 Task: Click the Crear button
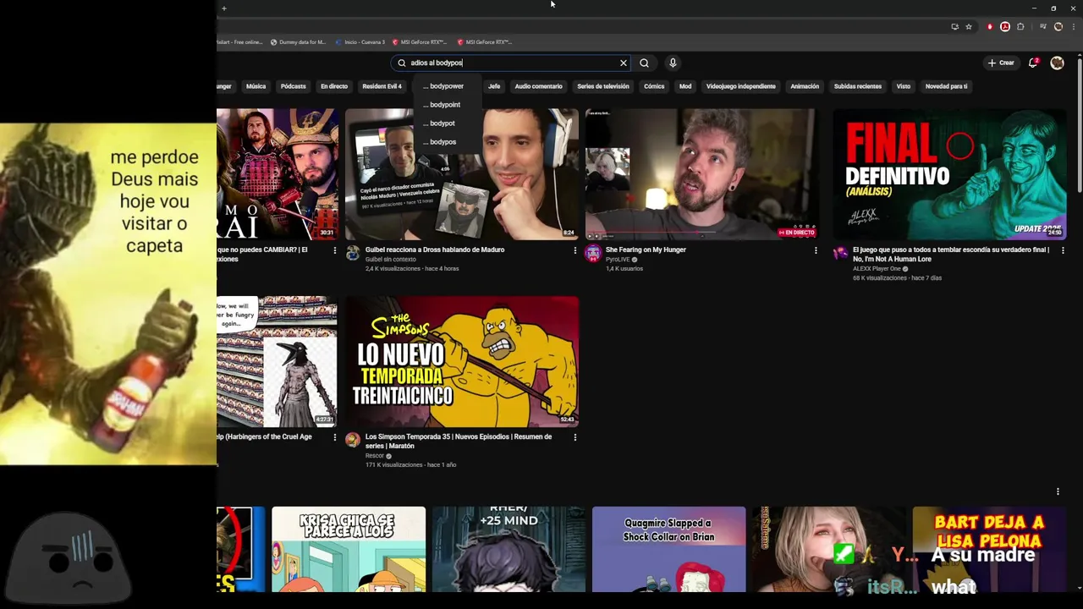[x=1001, y=63]
